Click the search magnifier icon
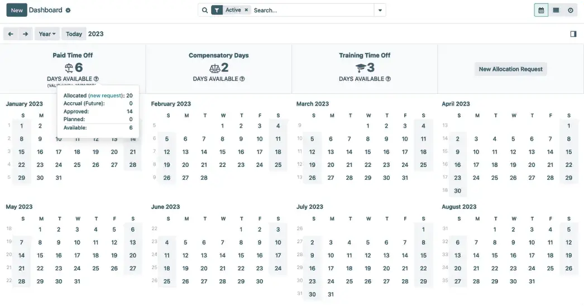The width and height of the screenshot is (584, 306). pyautogui.click(x=205, y=10)
